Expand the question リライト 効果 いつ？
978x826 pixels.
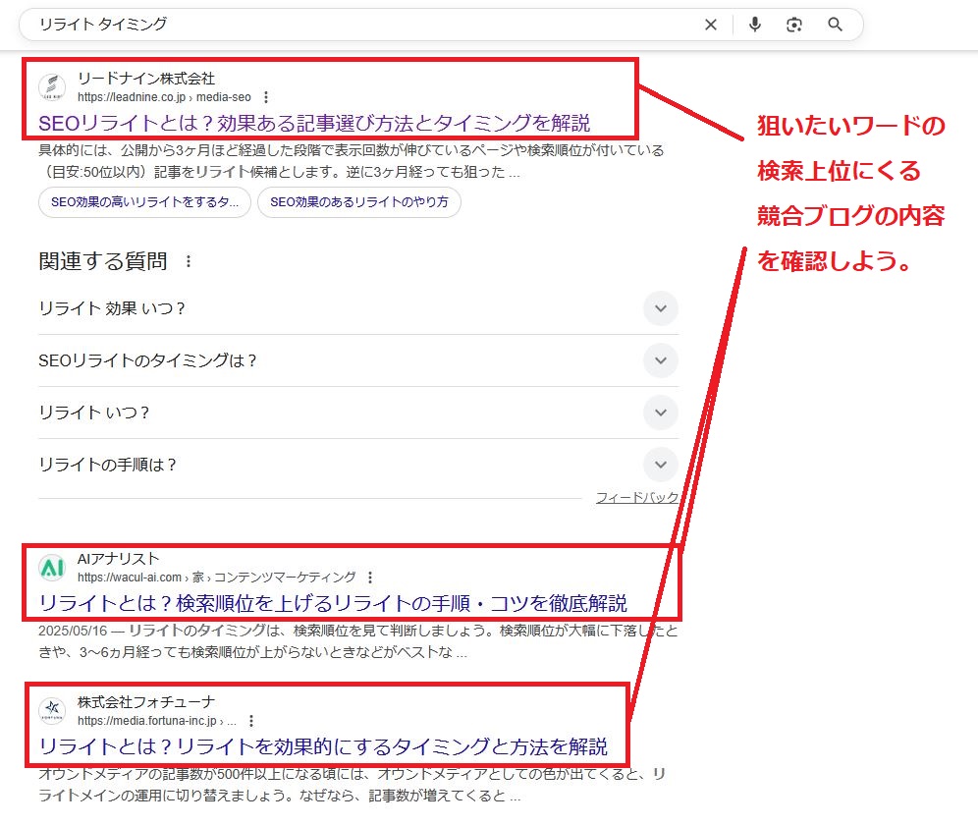(x=661, y=308)
